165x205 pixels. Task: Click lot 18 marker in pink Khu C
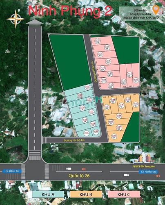point(103,68)
